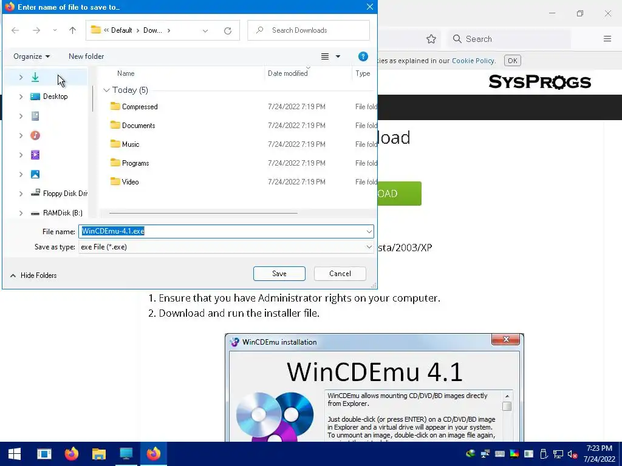Select the Pictures library icon in sidebar
This screenshot has height=466, width=622.
point(35,174)
